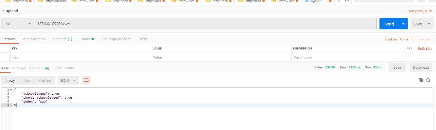This screenshot has width=436, height=130.
Task: Switch to the Authorization tab
Action: coord(34,39)
